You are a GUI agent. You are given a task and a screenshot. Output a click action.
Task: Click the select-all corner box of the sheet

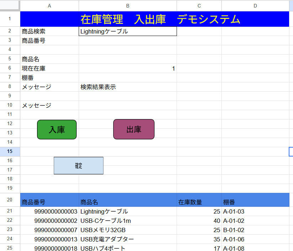tap(10, 6)
